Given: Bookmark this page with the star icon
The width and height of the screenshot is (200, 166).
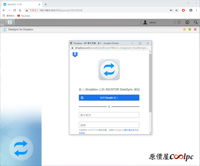Looking at the screenshot, I should pos(176,10).
